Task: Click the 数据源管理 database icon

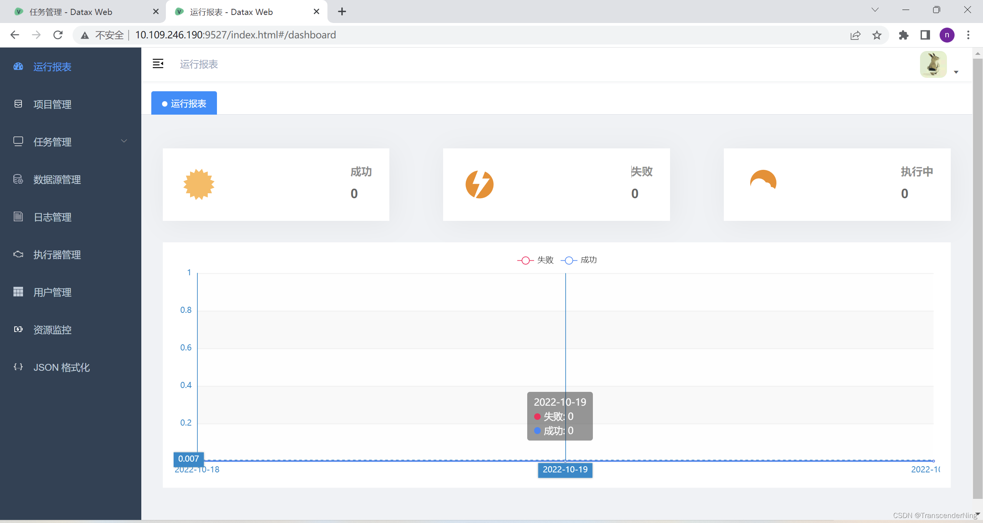Action: click(18, 179)
